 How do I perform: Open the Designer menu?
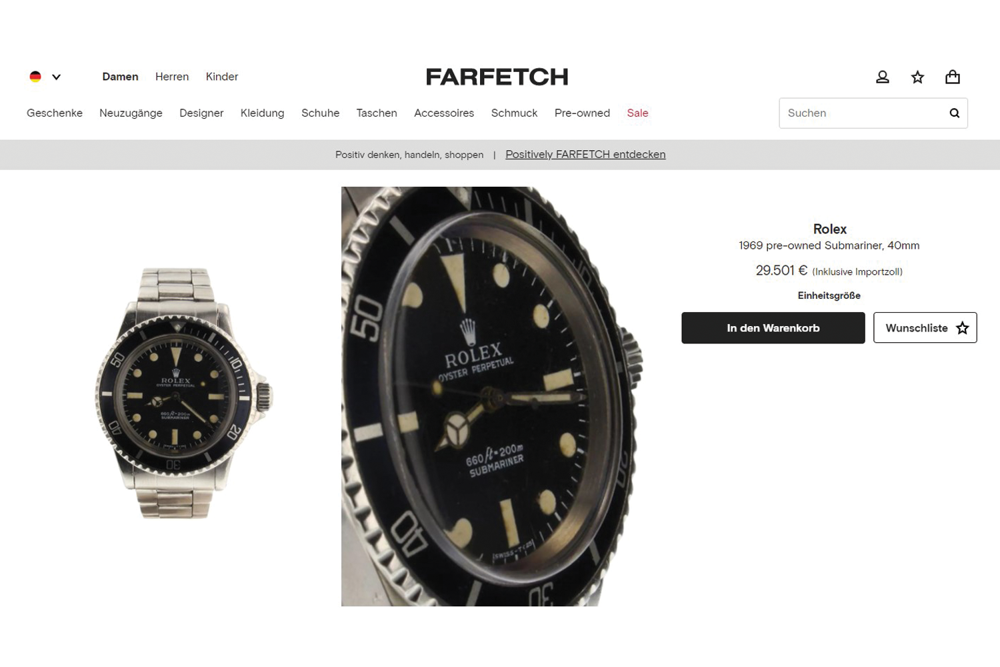[x=201, y=113]
